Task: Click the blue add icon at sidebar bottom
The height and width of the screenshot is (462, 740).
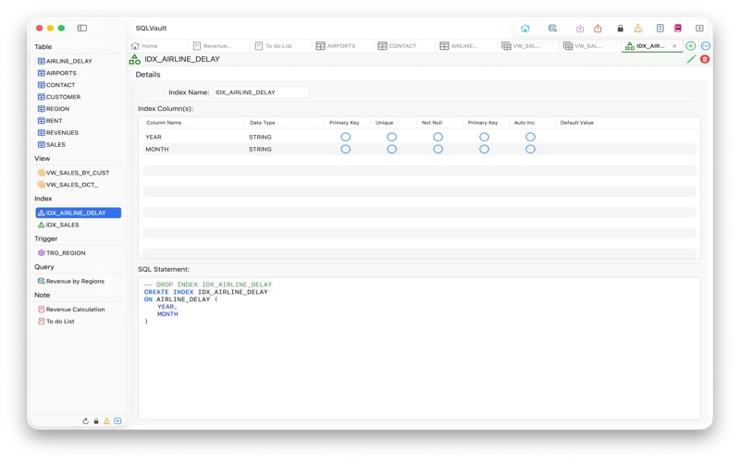Action: coord(117,421)
